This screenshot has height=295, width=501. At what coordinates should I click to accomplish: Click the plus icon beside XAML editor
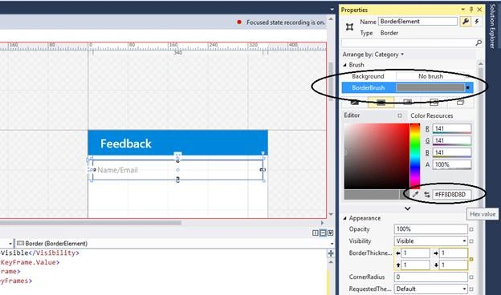click(331, 253)
